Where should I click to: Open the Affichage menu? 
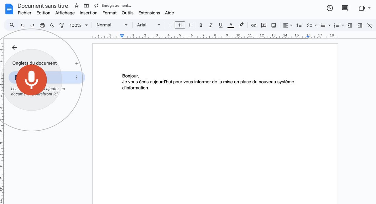(65, 13)
